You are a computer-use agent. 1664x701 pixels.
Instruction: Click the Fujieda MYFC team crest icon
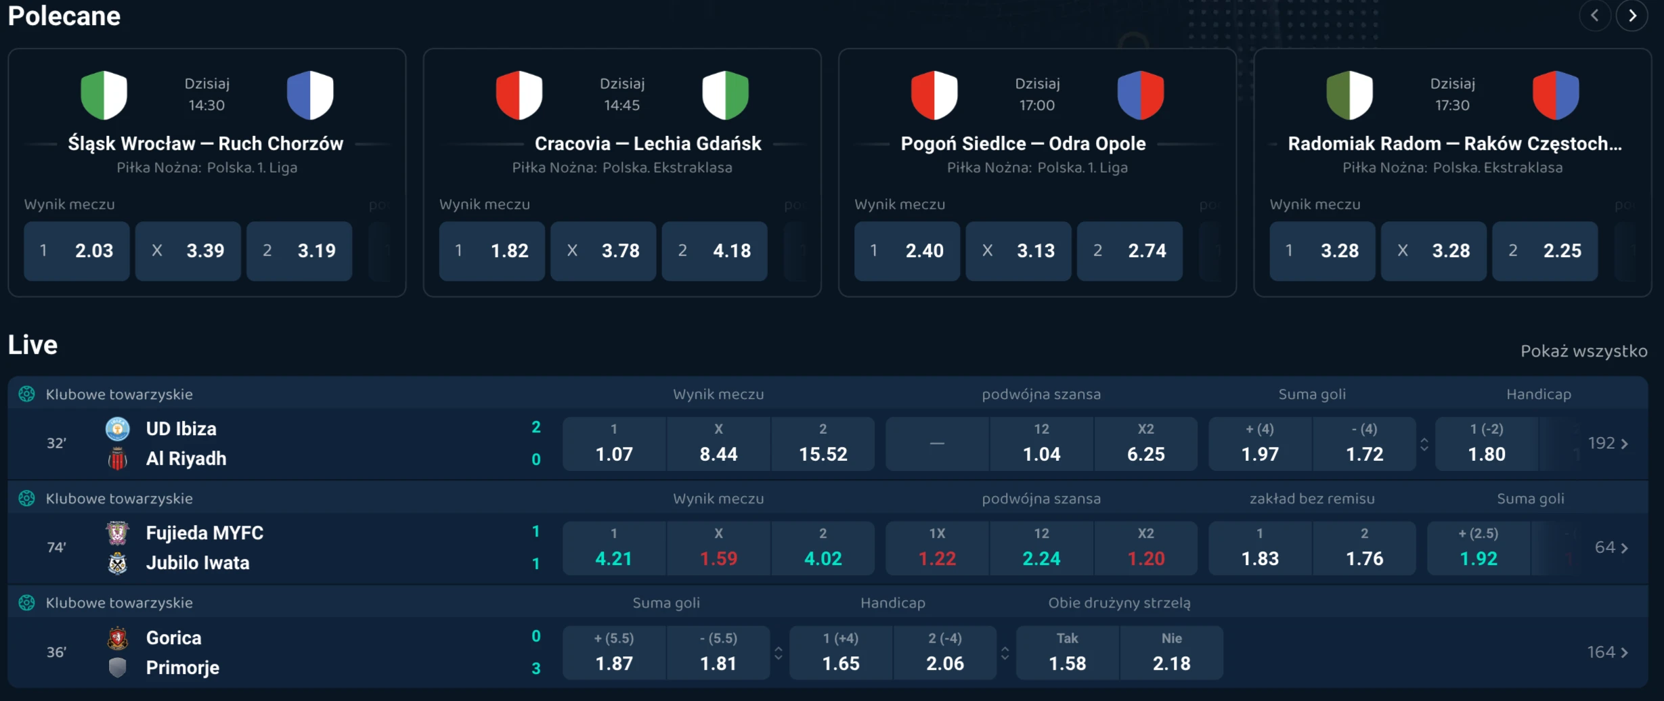tap(117, 533)
